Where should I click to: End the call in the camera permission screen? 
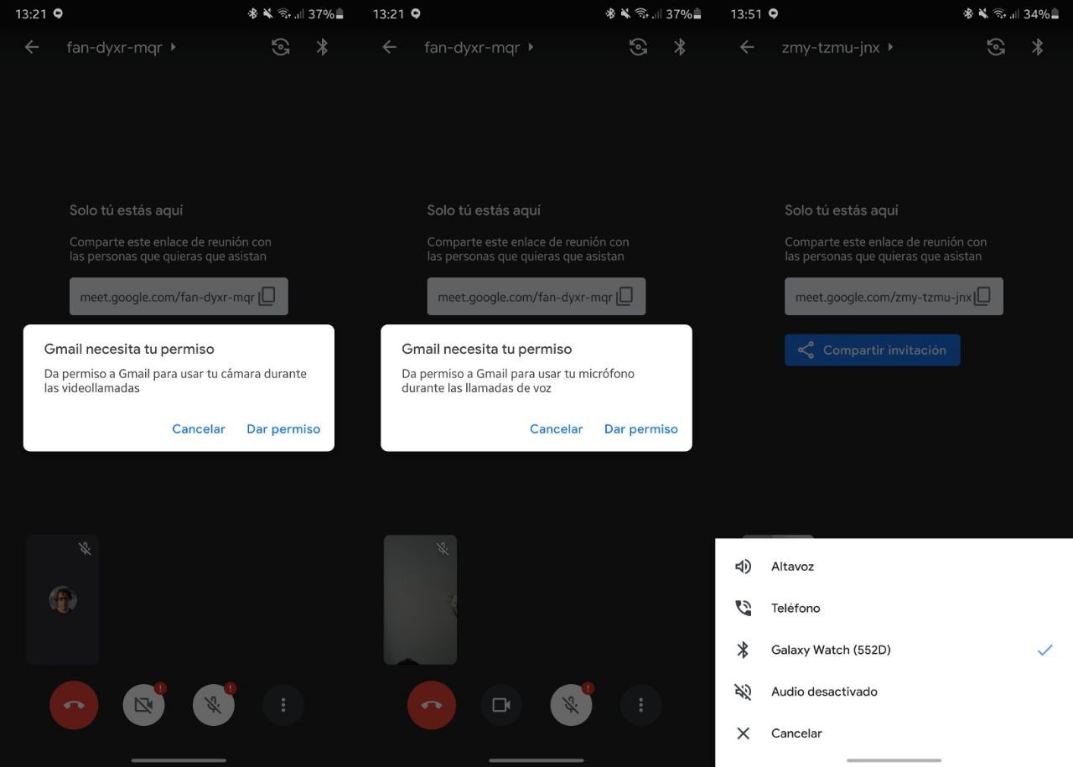click(x=74, y=705)
